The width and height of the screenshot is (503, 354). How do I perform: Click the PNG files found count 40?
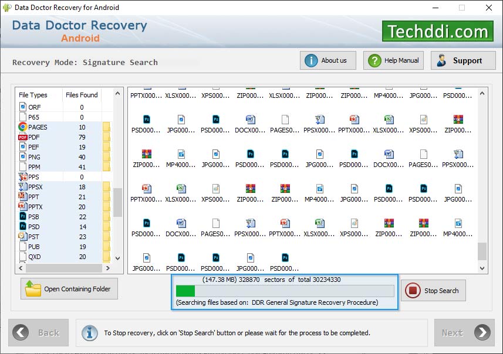coord(82,157)
